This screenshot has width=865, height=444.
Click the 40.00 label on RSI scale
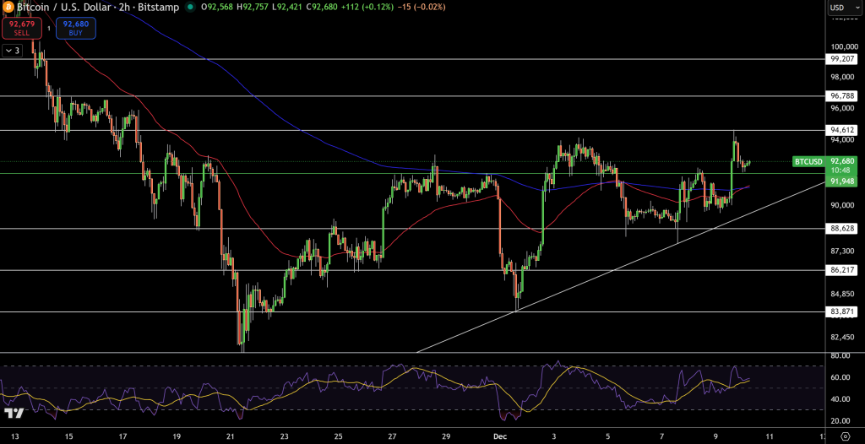tap(842, 399)
